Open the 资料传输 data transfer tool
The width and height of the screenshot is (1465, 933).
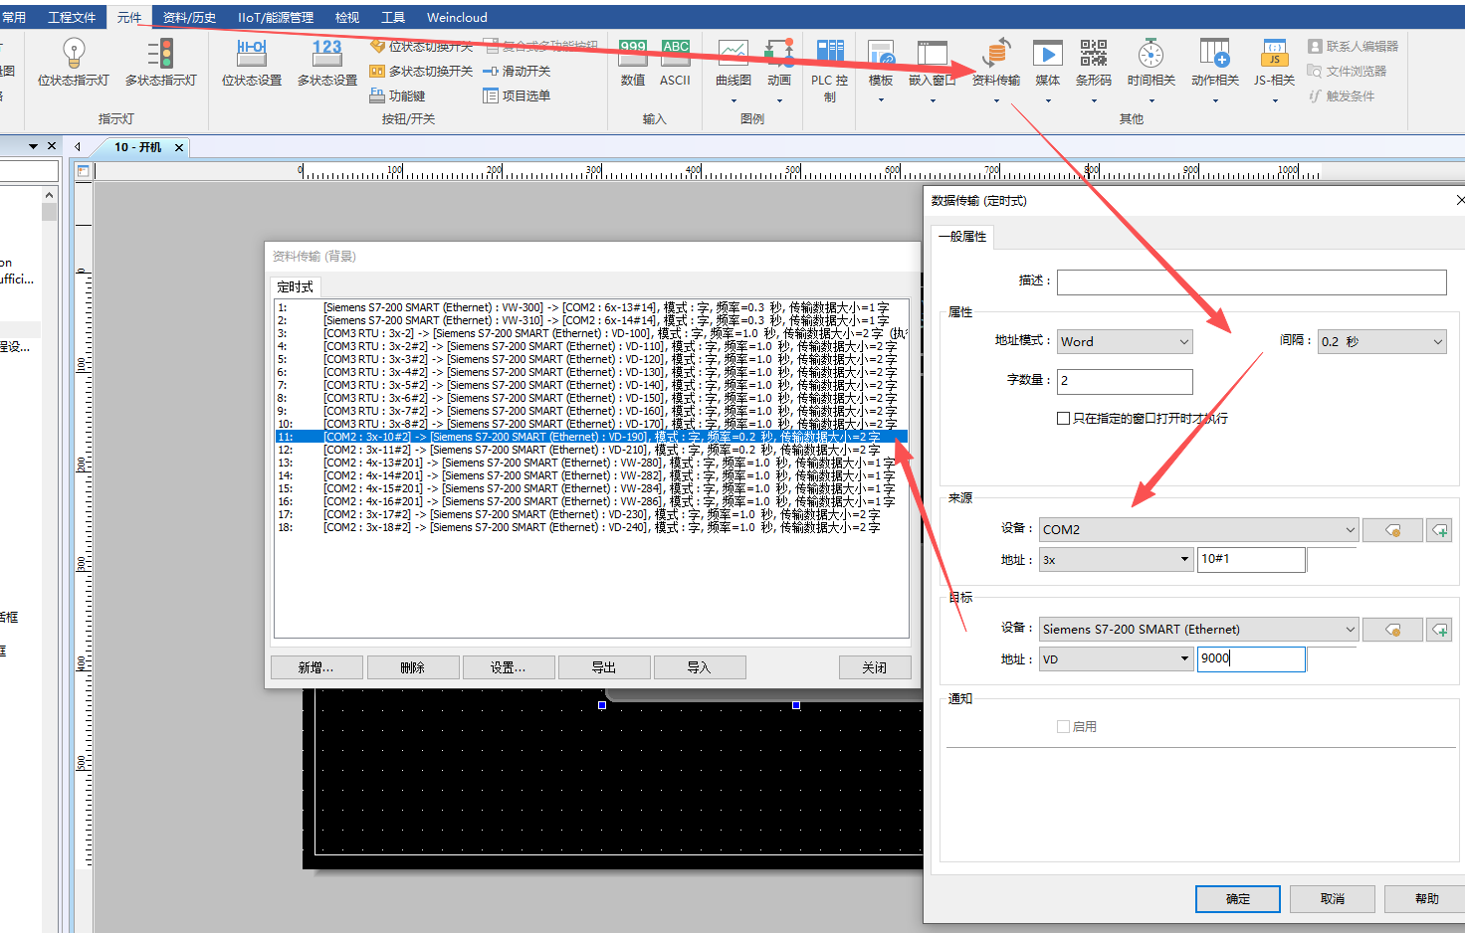coord(995,64)
